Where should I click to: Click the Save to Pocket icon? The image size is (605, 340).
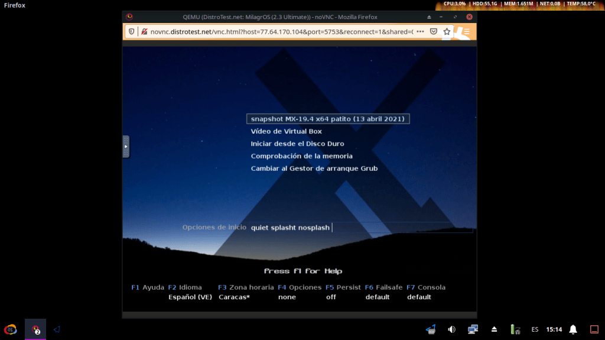point(434,31)
